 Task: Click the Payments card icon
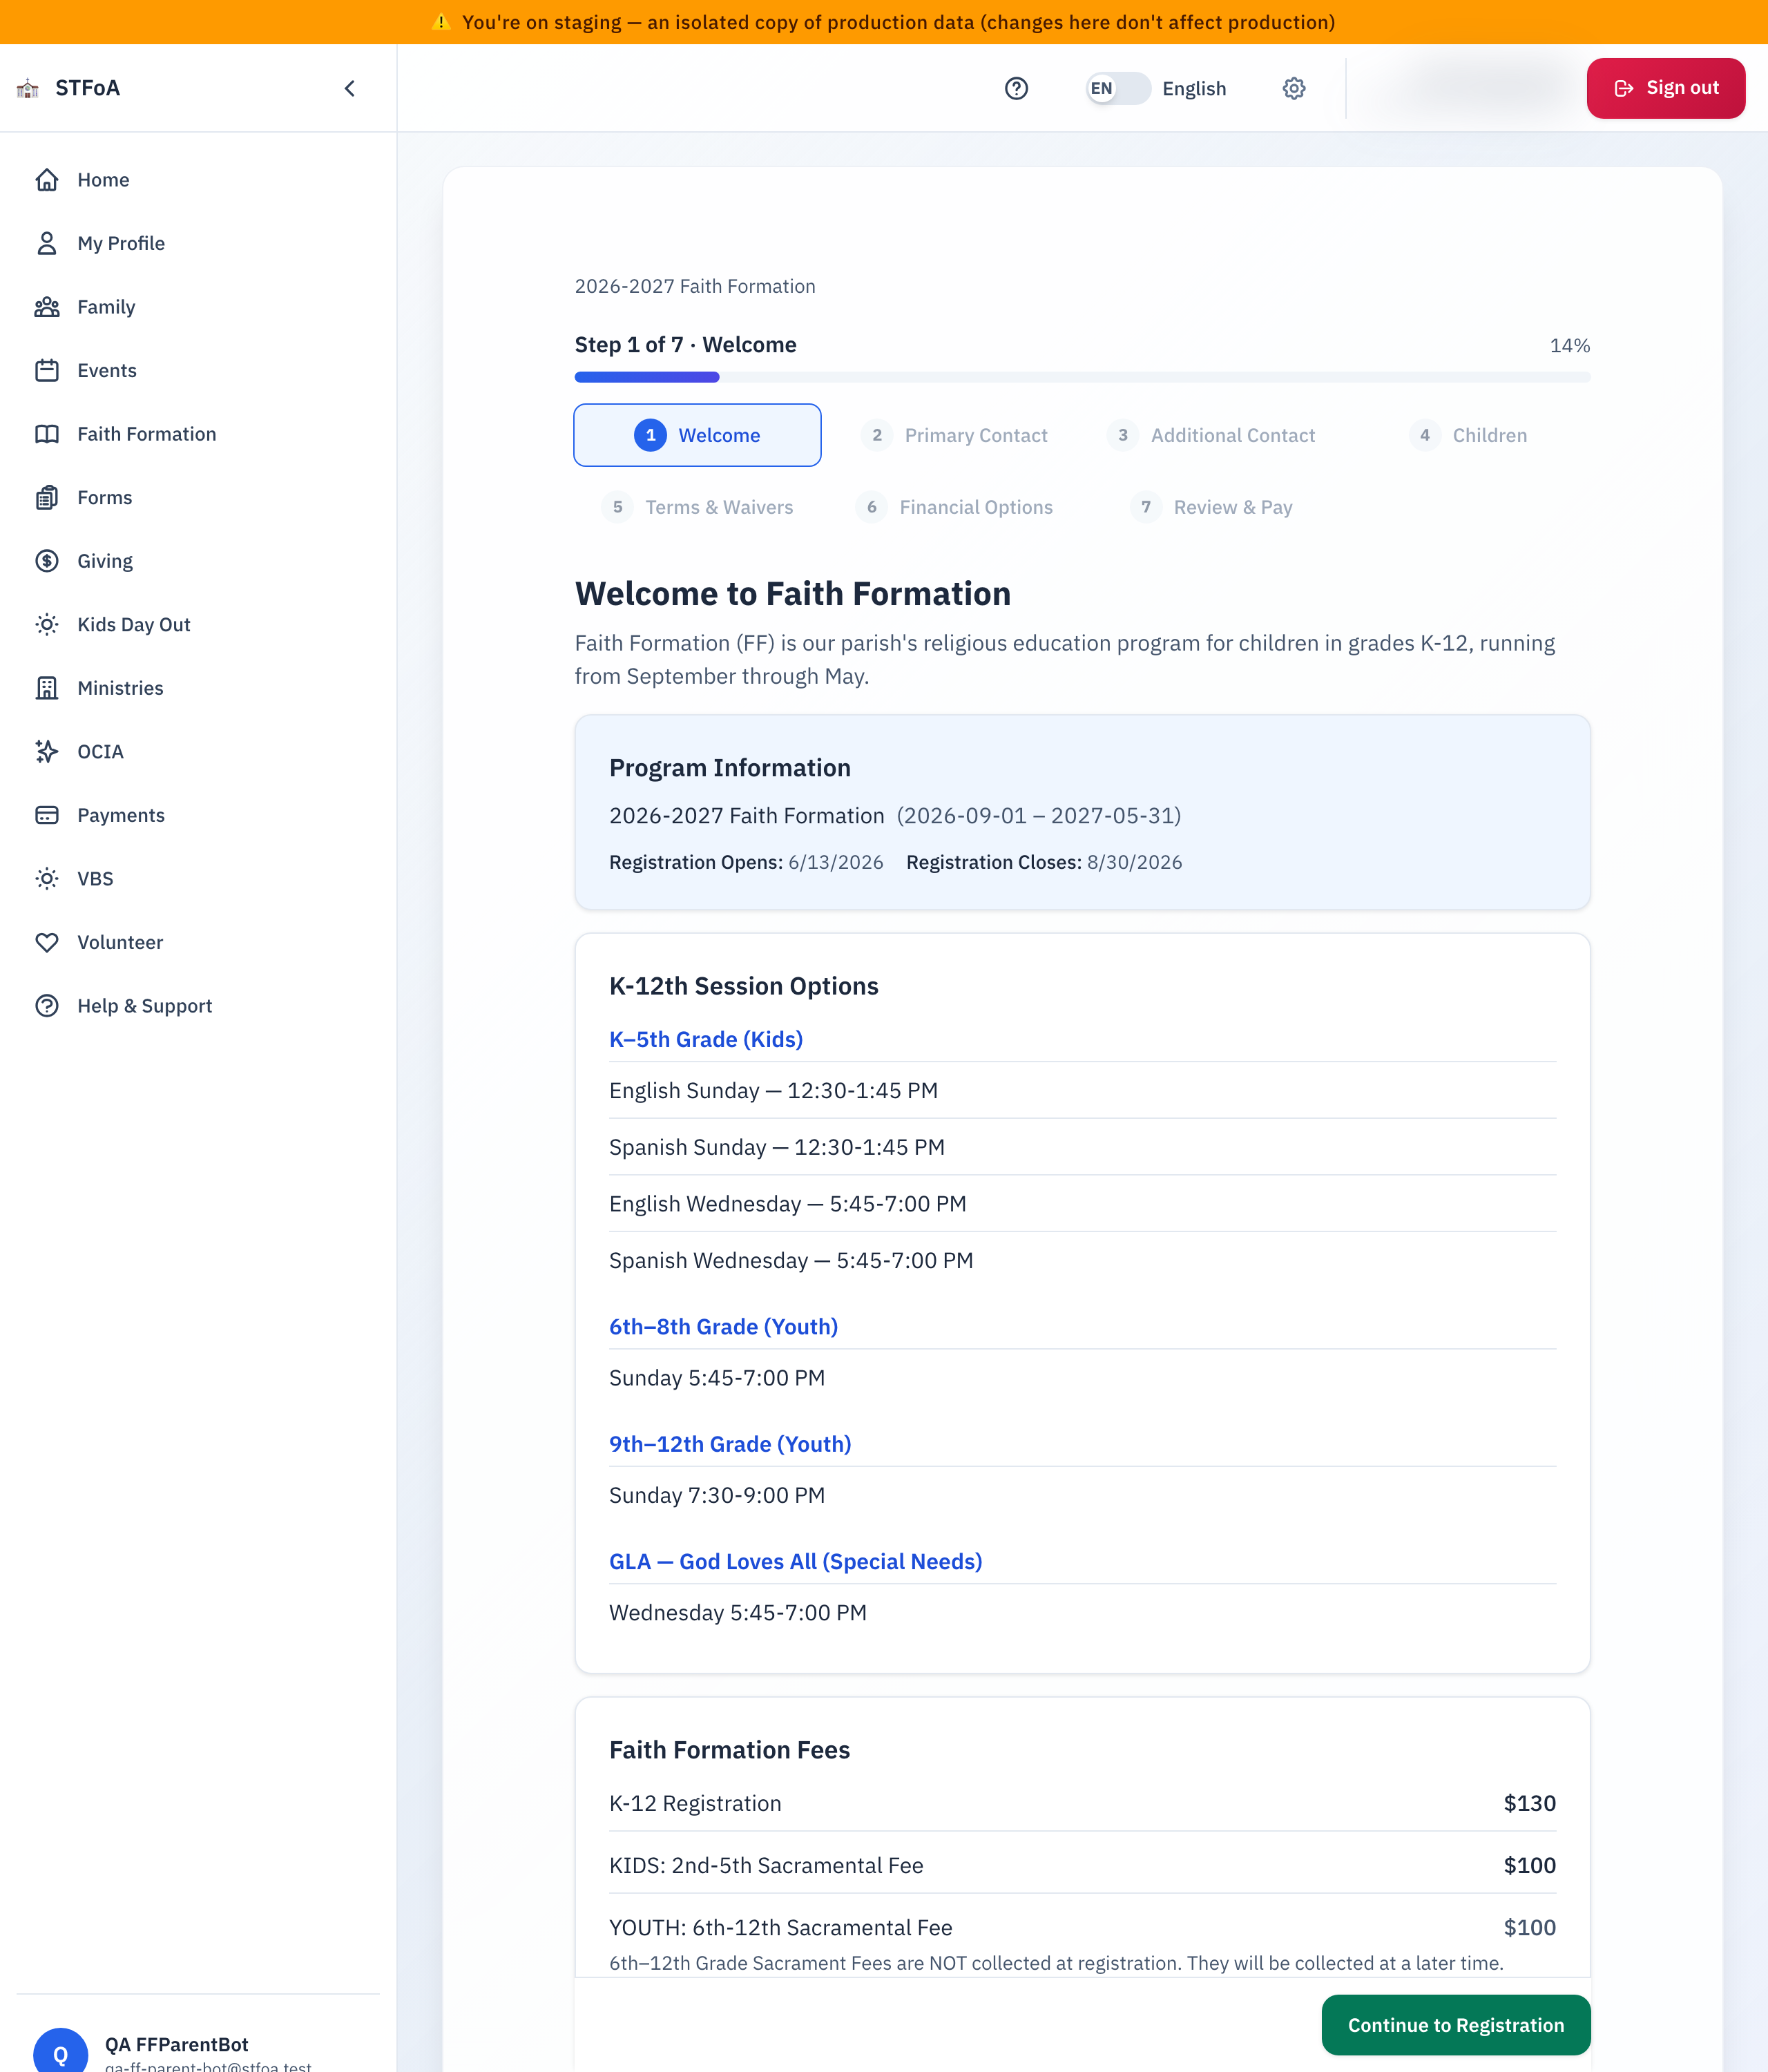(x=47, y=815)
